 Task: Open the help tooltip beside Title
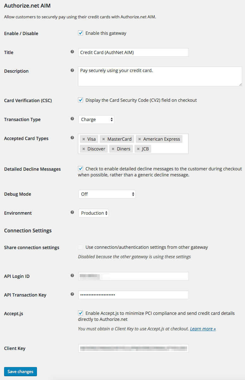coord(72,52)
